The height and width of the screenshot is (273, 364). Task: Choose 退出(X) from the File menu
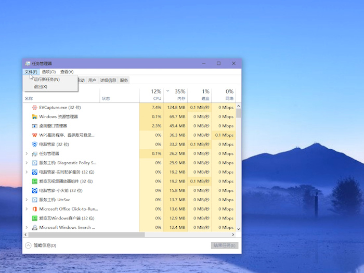(41, 87)
